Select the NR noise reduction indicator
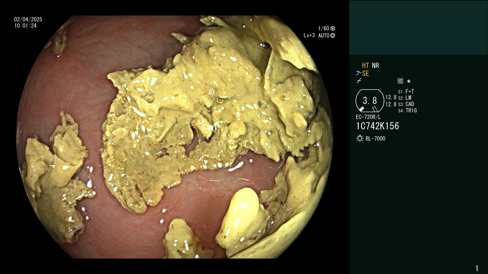Screen dimensions: 488x274 [x=375, y=65]
